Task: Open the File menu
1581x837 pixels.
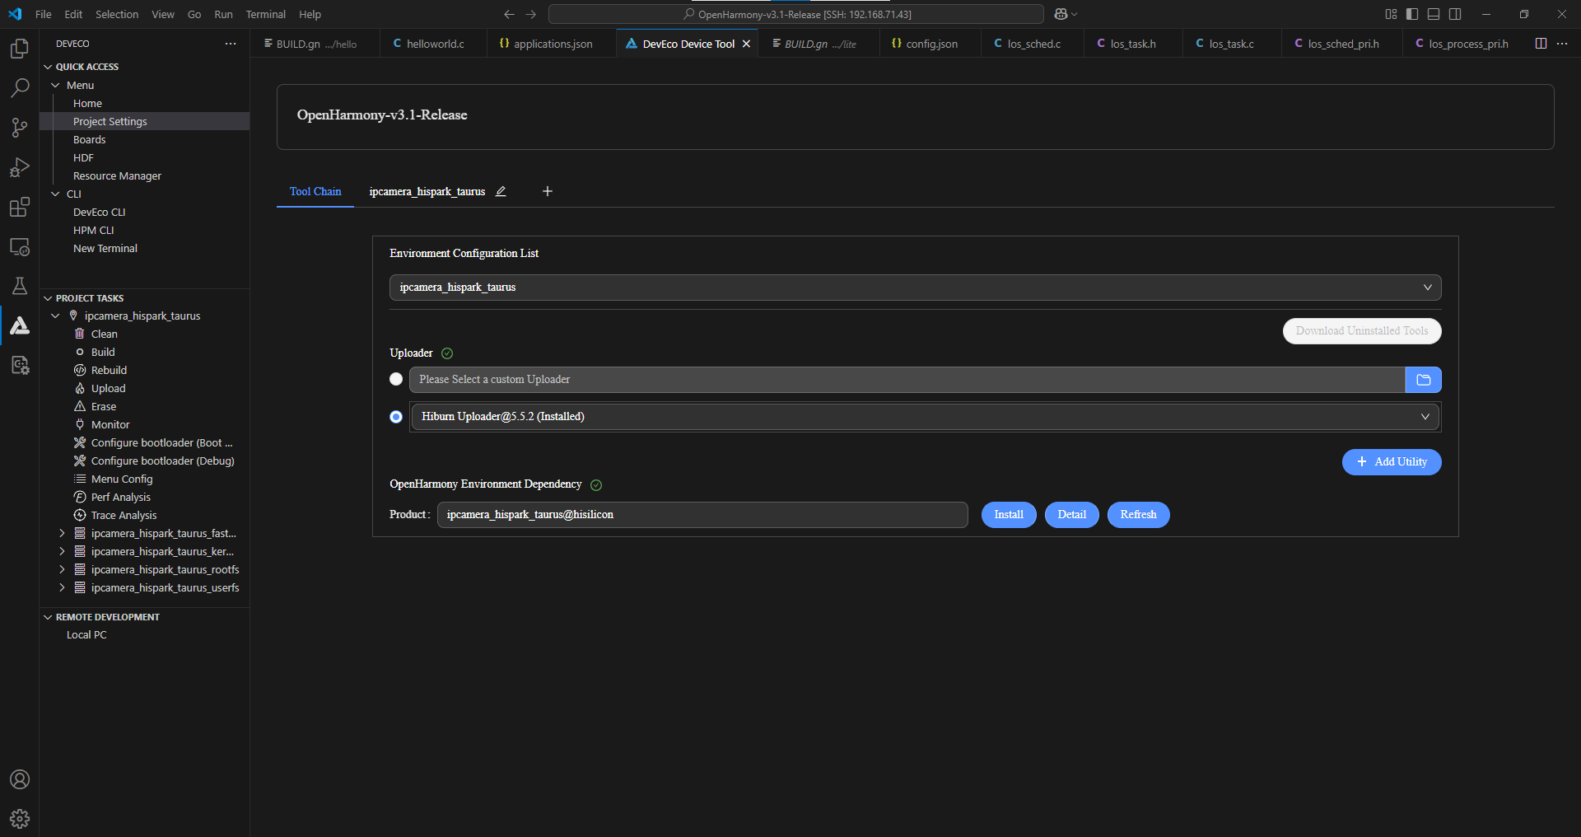Action: [x=44, y=14]
